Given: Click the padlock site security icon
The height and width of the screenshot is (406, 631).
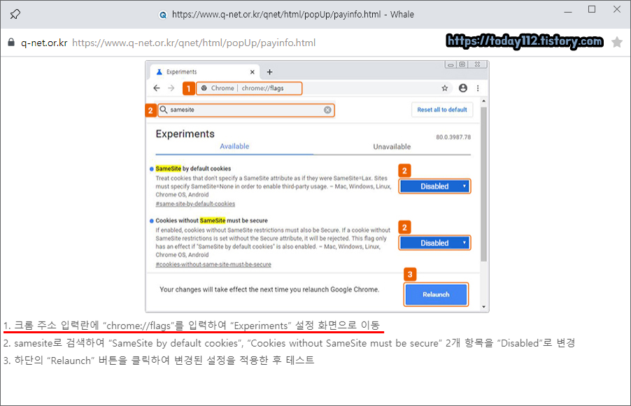Looking at the screenshot, I should tap(11, 42).
